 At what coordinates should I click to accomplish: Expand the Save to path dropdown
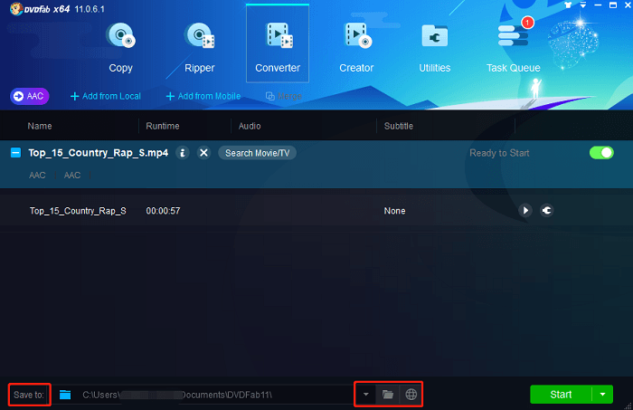coord(365,395)
